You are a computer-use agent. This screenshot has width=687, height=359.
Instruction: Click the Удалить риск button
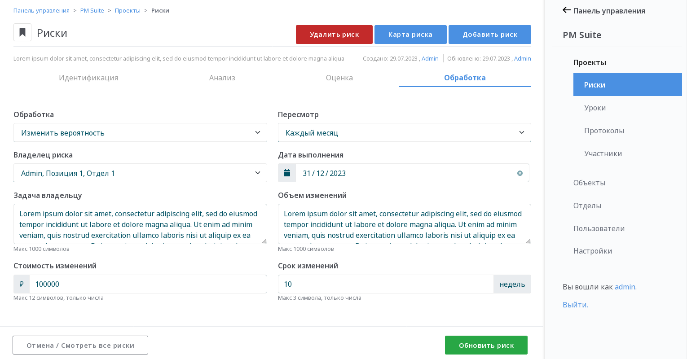coord(334,35)
